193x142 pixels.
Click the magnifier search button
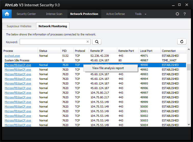(97, 42)
